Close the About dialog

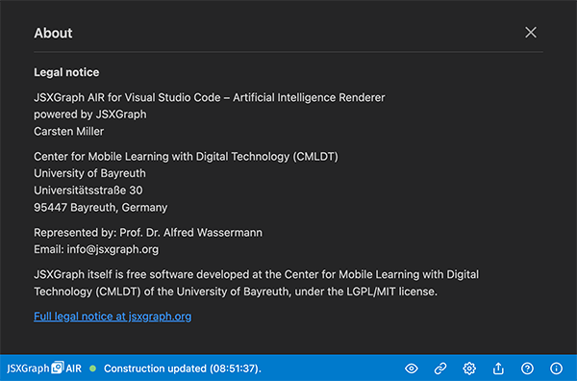point(530,33)
